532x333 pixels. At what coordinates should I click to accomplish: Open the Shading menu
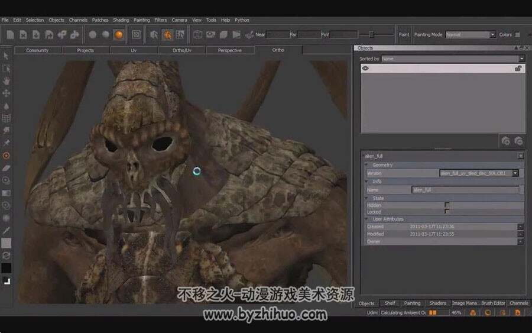coord(121,20)
